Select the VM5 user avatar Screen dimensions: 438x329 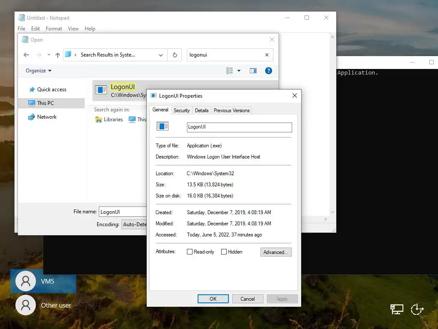26,281
